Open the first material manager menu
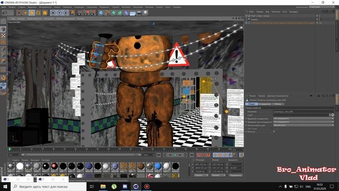 coord(15,160)
